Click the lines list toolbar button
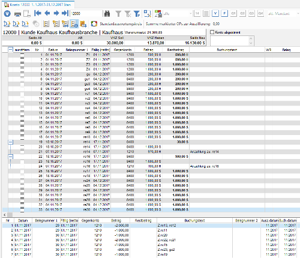 tap(206, 13)
